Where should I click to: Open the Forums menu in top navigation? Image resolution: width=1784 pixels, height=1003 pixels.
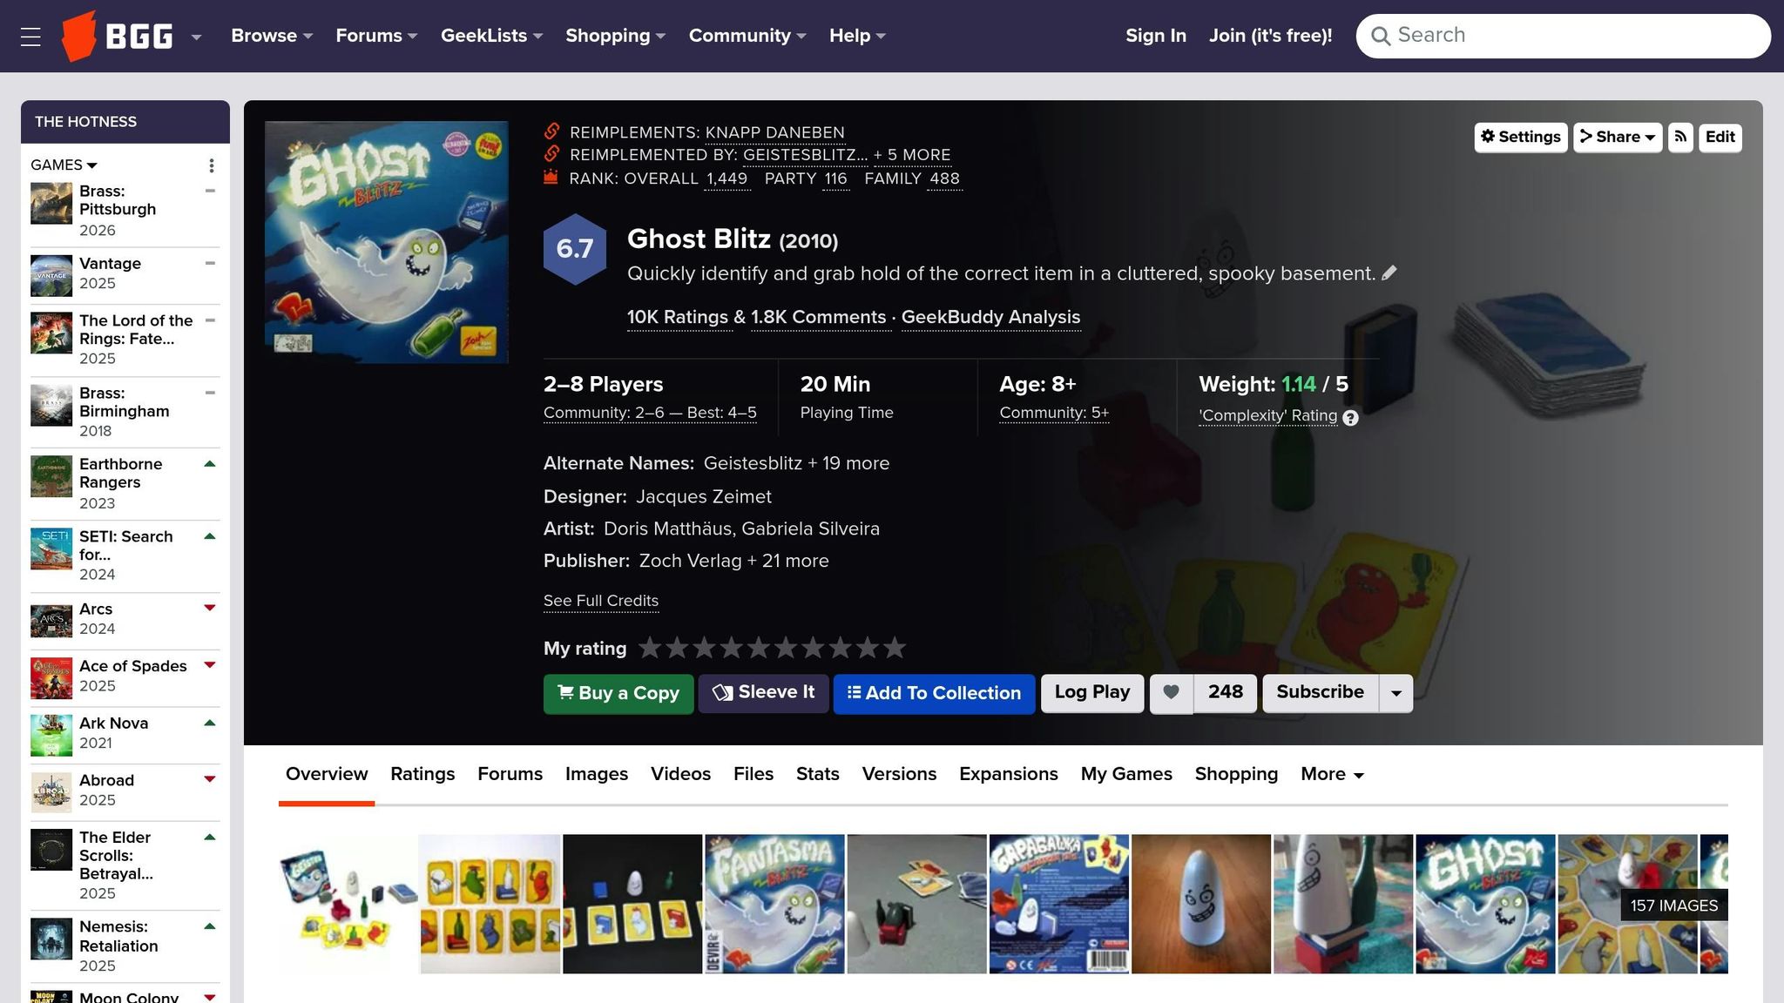click(376, 36)
